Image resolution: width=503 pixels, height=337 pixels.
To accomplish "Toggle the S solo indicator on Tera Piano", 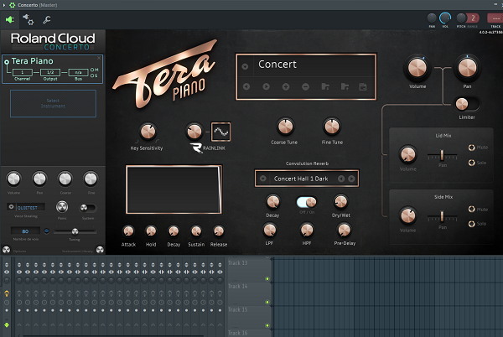I will click(94, 75).
